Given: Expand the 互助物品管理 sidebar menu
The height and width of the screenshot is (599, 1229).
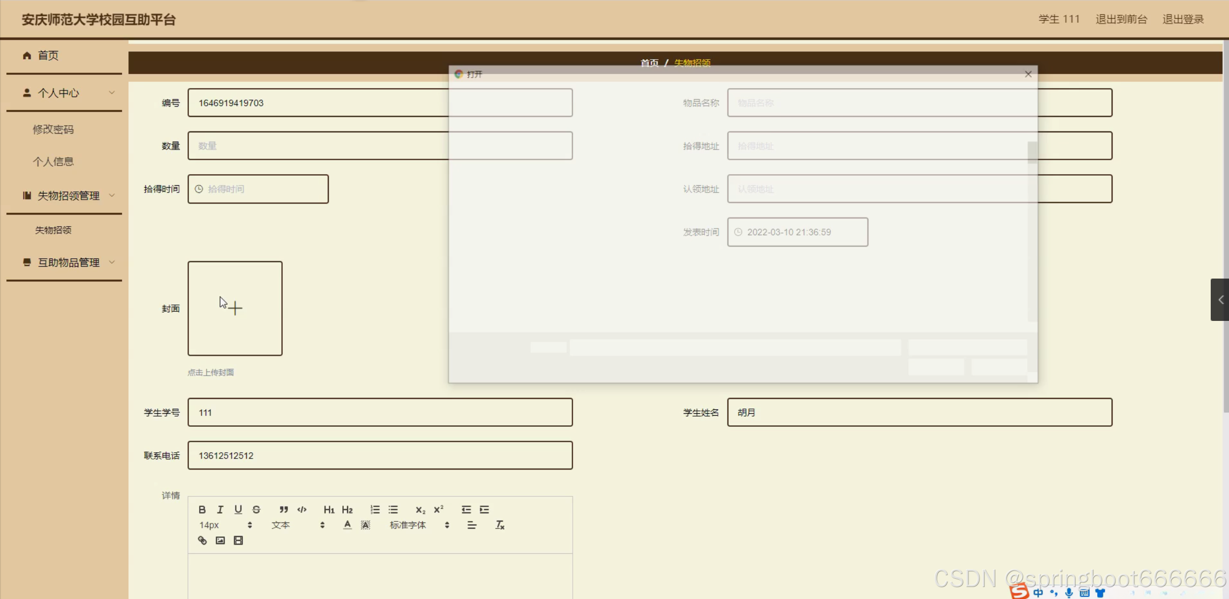Looking at the screenshot, I should coord(68,262).
